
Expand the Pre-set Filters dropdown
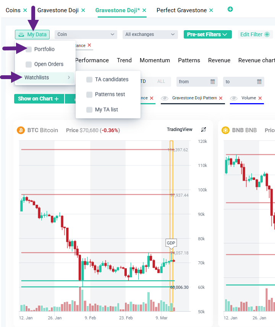pos(207,34)
